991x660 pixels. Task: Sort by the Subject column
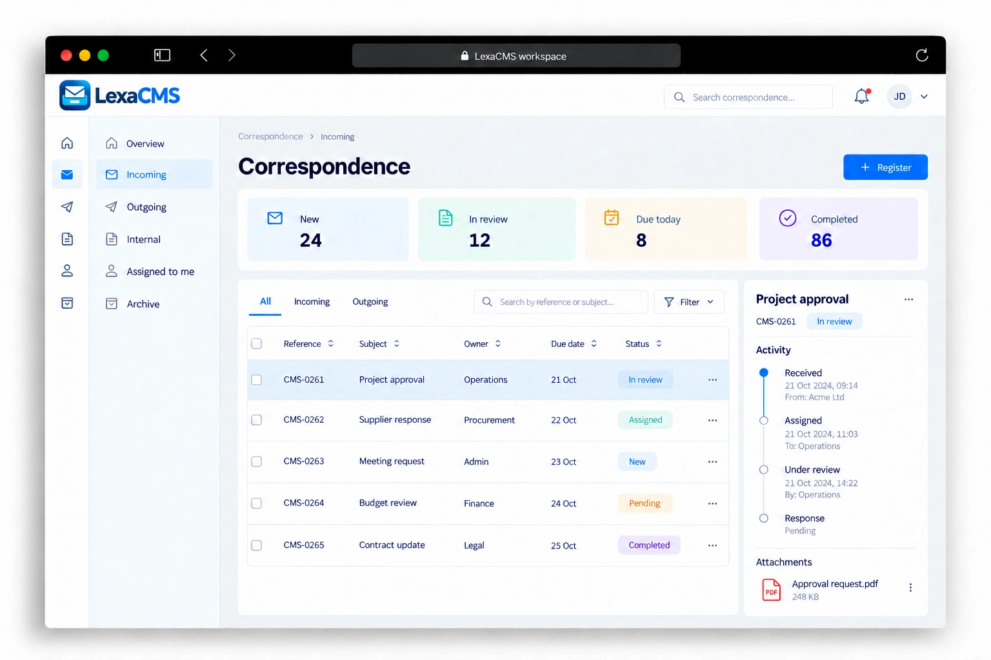(x=379, y=344)
